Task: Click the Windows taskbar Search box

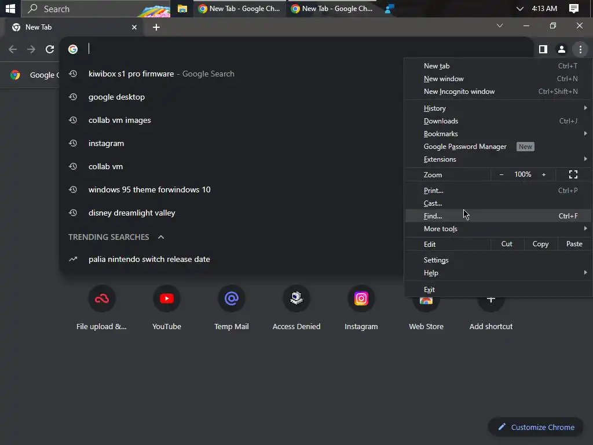Action: tap(96, 9)
